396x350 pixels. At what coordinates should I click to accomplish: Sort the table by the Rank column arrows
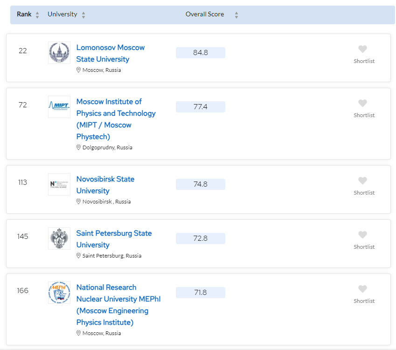coord(37,15)
